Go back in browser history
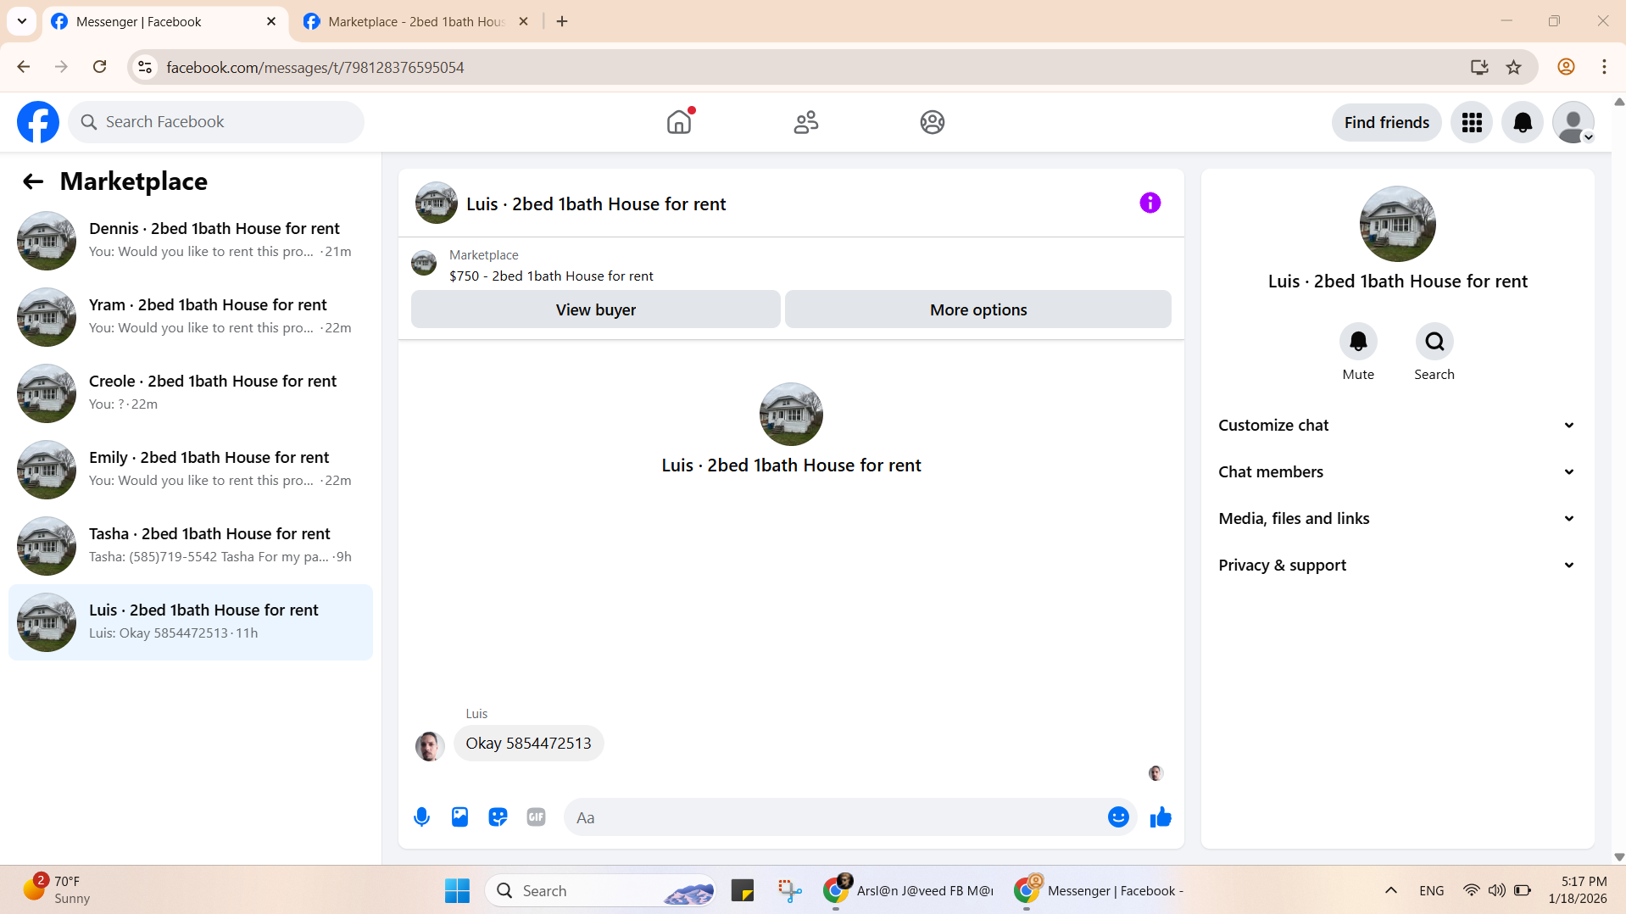1626x914 pixels. (x=24, y=67)
